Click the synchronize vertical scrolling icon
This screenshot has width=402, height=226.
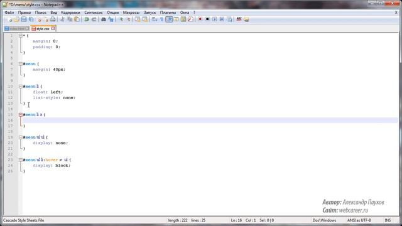click(138, 19)
